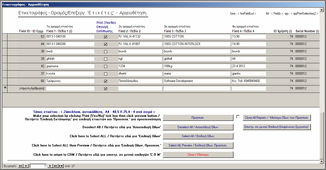Click Field 2 box containing 1234

pyautogui.click(x=140, y=66)
